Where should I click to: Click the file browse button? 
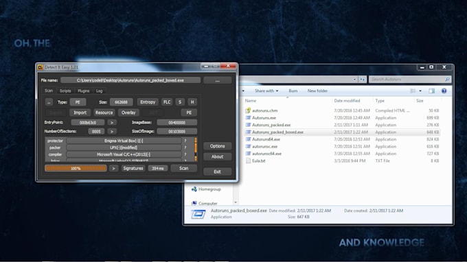pos(218,81)
